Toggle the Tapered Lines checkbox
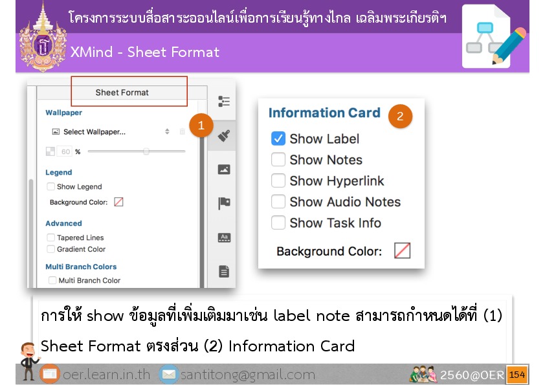 click(x=50, y=237)
